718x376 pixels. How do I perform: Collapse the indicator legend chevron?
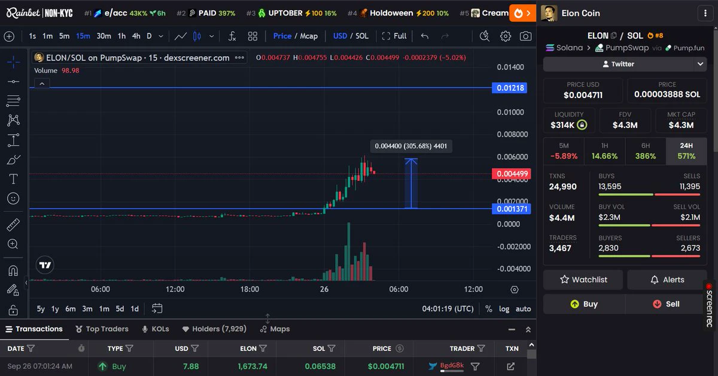pos(42,84)
